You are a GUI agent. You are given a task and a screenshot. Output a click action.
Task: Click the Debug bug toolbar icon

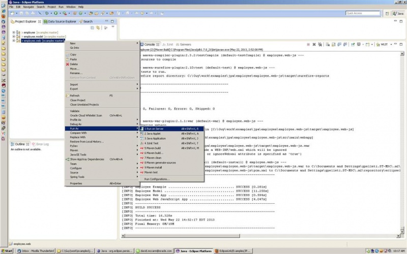(x=47, y=13)
